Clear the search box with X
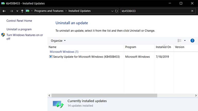The image size is (198, 111). coord(192,11)
